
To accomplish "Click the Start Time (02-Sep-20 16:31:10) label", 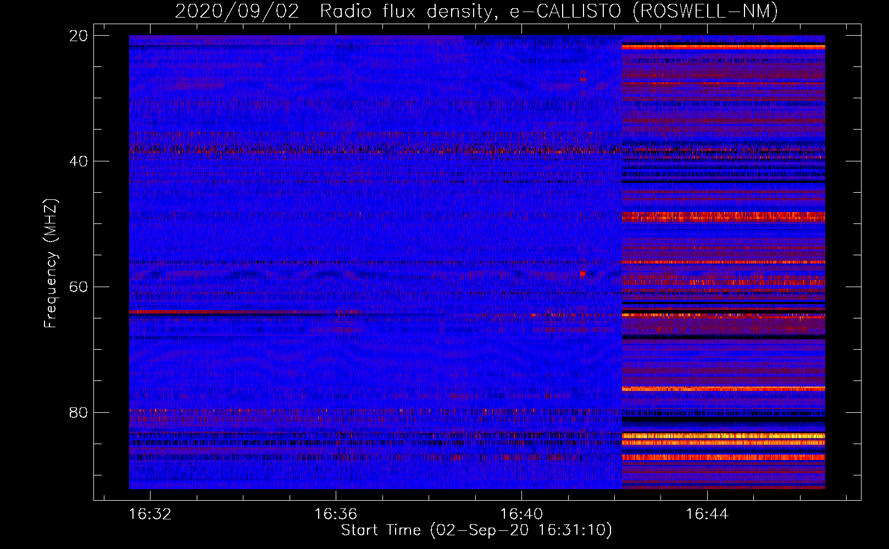I will 476,530.
